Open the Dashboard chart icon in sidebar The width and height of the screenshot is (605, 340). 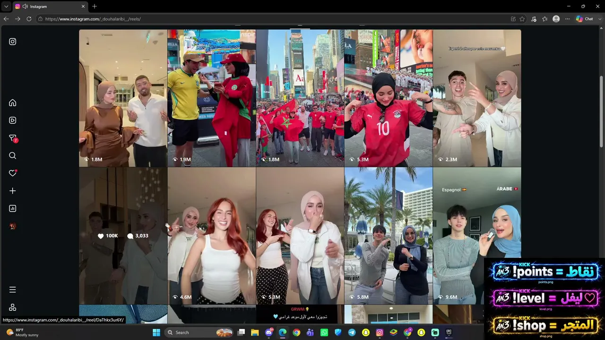[x=13, y=208]
